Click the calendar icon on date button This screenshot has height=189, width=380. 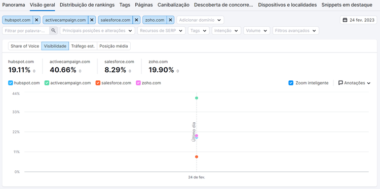coord(345,20)
